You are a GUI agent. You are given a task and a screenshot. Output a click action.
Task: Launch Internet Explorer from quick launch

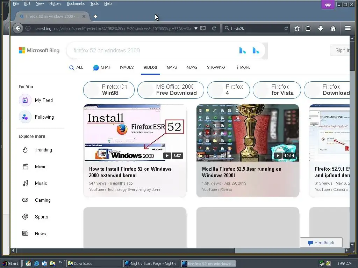(36, 263)
